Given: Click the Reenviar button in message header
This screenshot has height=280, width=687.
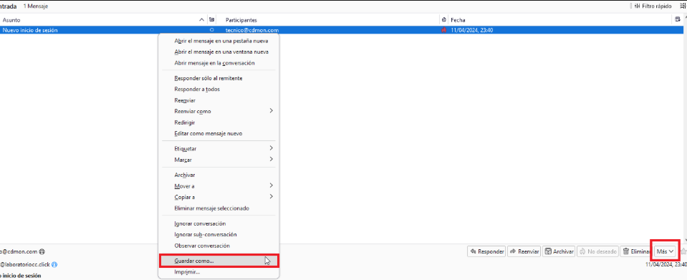Looking at the screenshot, I should (524, 251).
